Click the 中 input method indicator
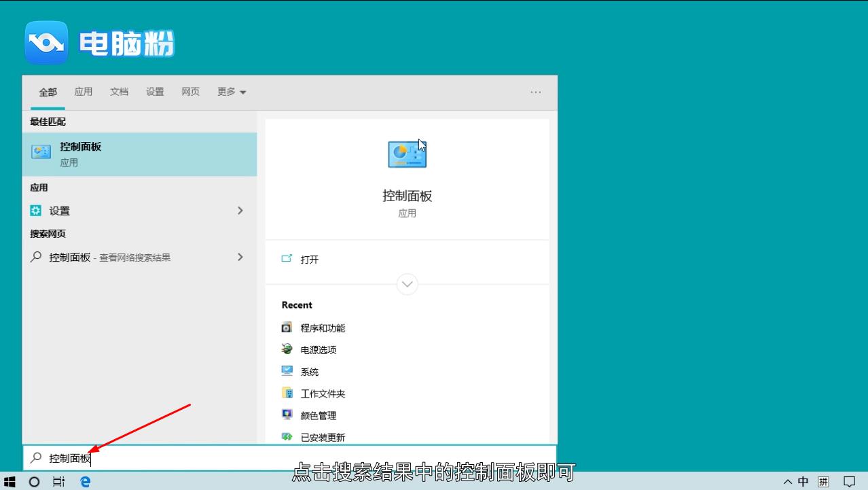This screenshot has height=490, width=868. 803,482
